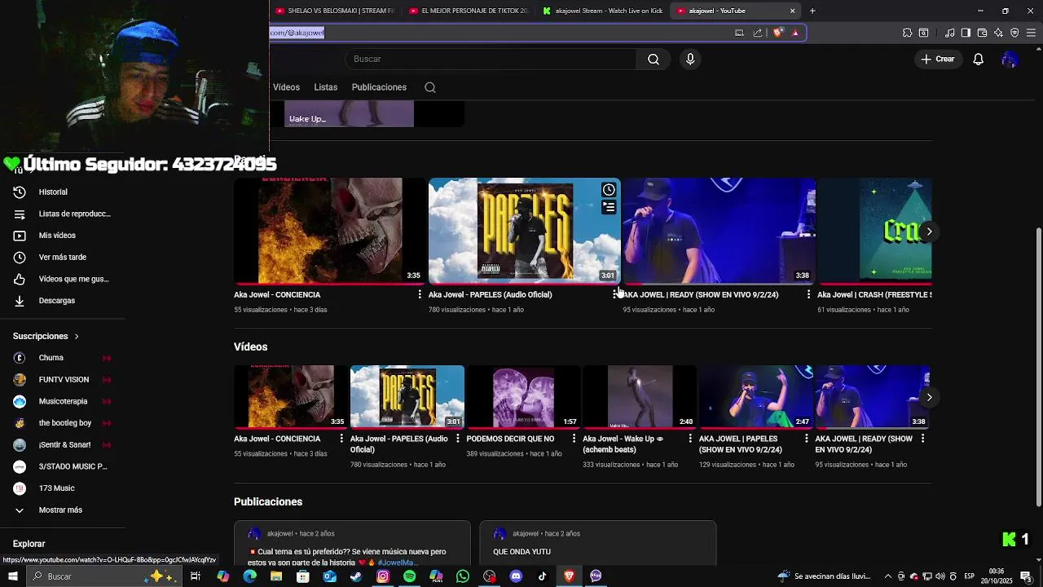Viewport: 1043px width, 587px height.
Task: Open Mis vídeos in sidebar
Action: click(59, 236)
